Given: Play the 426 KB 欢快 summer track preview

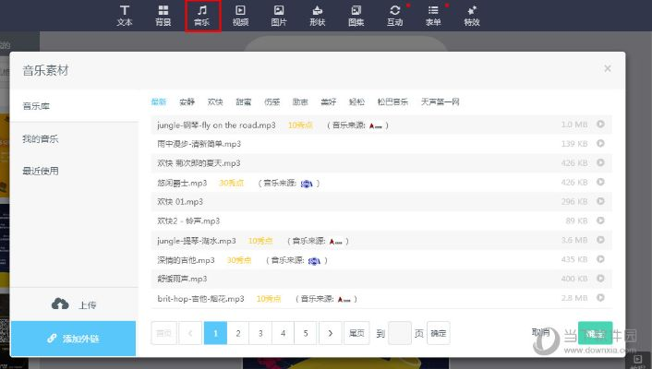Looking at the screenshot, I should (600, 162).
